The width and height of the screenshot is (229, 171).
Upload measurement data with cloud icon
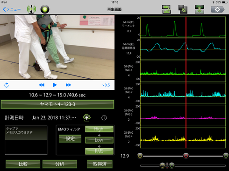tap(87, 117)
